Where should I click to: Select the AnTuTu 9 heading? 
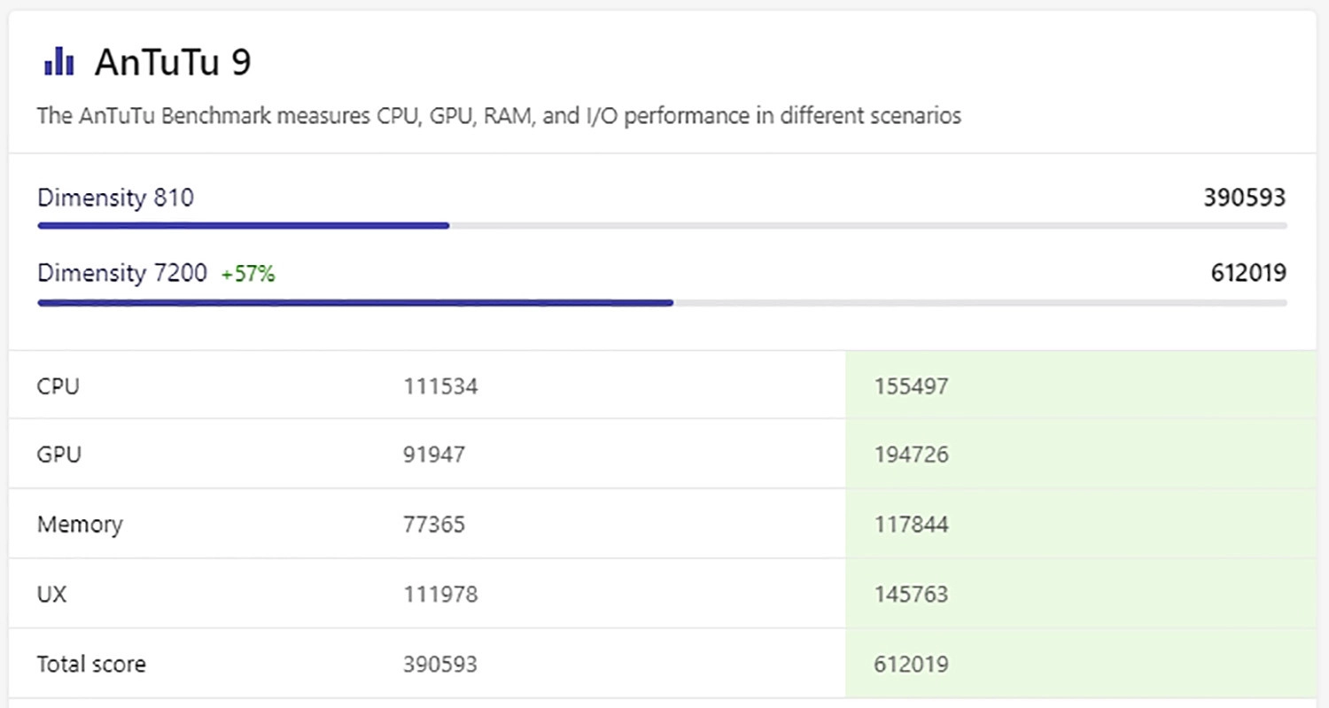173,63
